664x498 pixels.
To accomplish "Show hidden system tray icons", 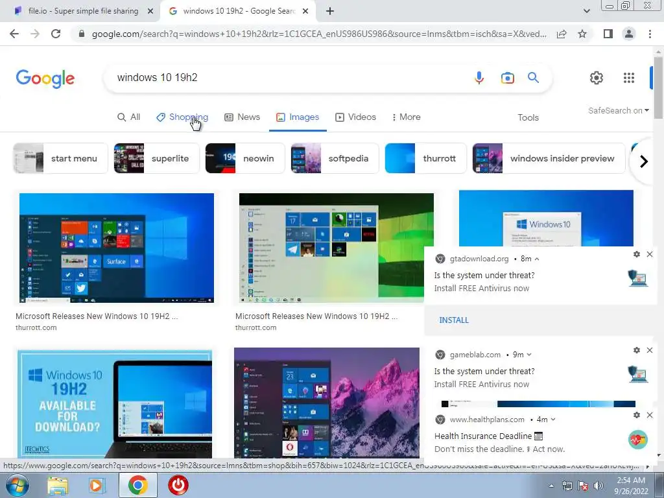I will 551,486.
